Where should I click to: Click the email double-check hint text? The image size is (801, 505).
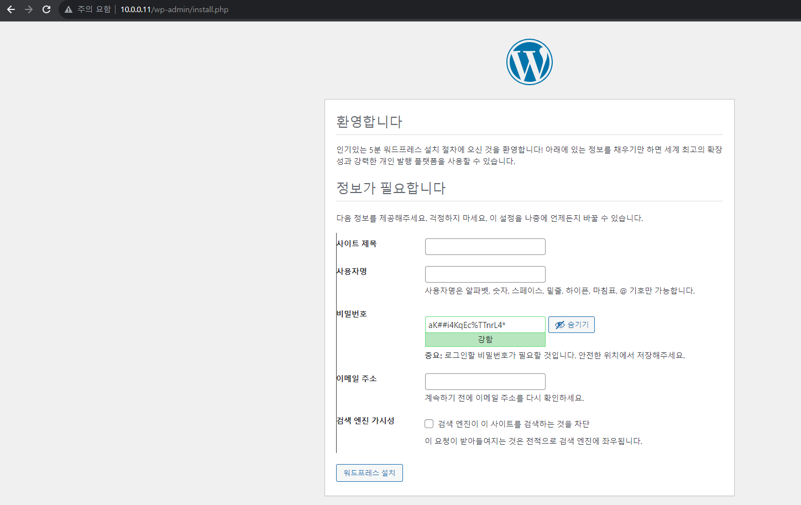pos(504,398)
